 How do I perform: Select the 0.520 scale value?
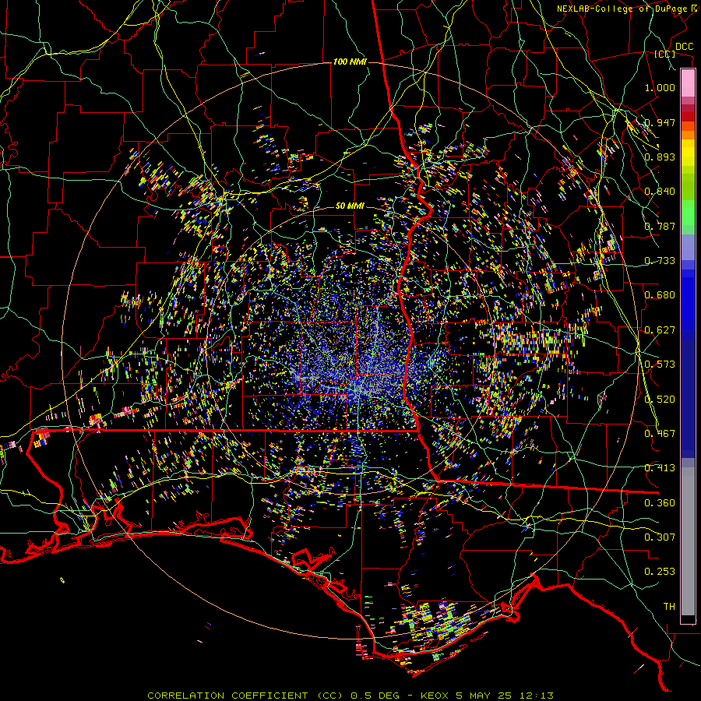[x=660, y=400]
